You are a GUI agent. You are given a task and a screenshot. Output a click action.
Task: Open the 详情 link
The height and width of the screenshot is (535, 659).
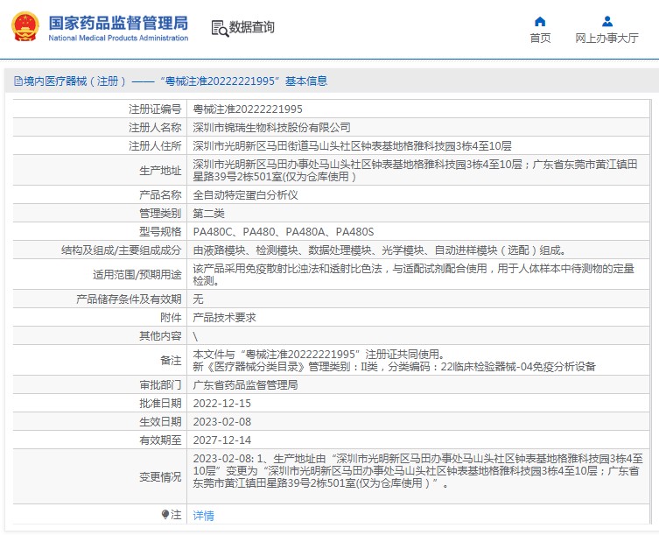(x=203, y=515)
